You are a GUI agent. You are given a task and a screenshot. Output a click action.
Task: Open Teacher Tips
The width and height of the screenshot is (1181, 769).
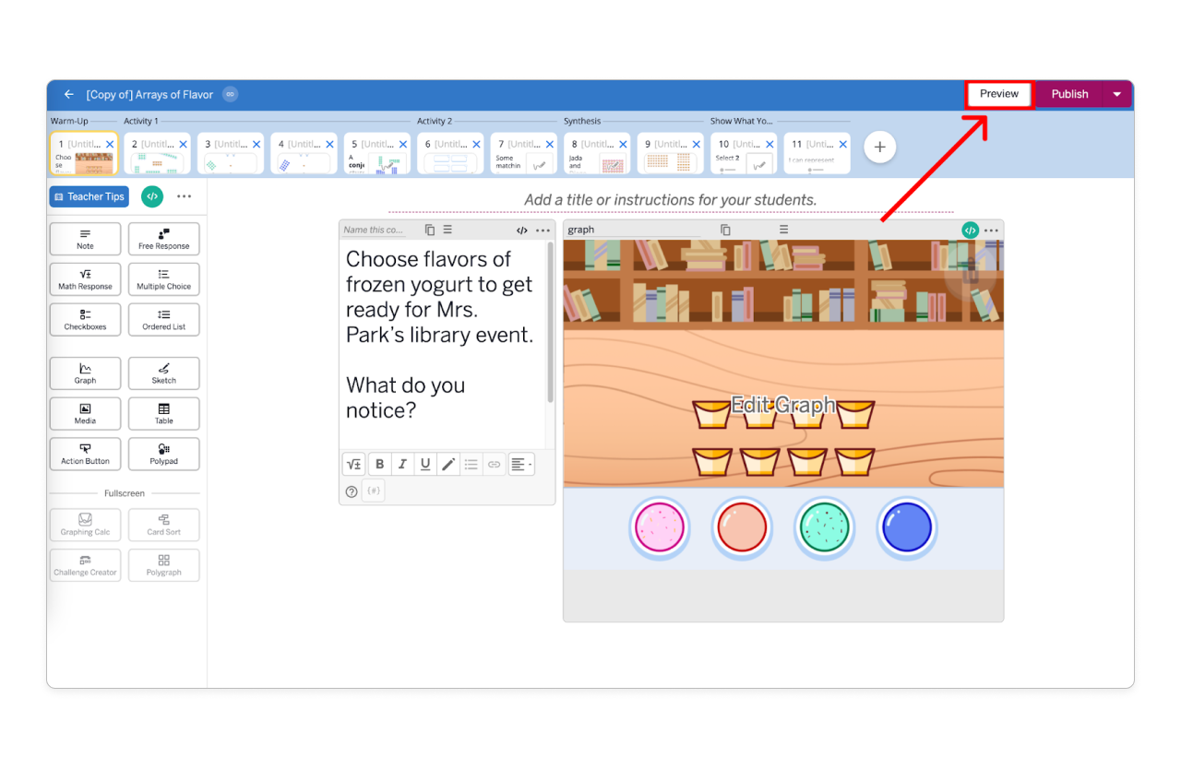click(89, 196)
